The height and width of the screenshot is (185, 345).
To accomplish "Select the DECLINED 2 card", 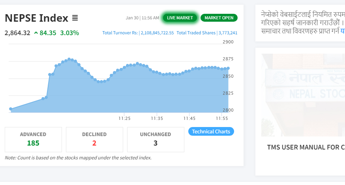I will pos(94,140).
